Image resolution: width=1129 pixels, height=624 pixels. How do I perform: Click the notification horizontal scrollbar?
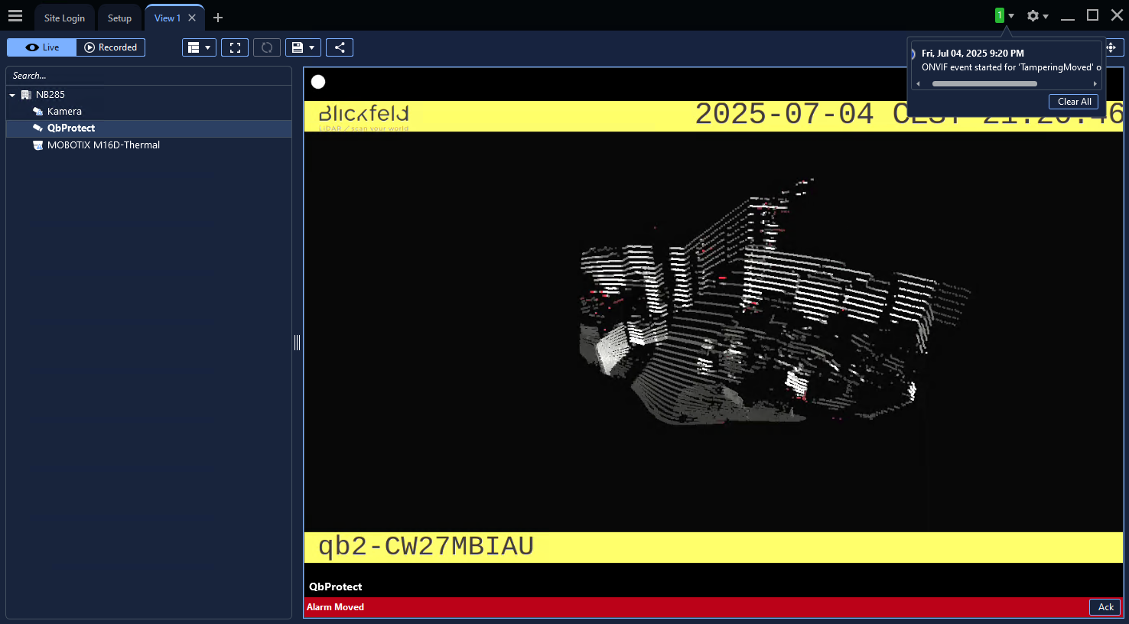984,84
